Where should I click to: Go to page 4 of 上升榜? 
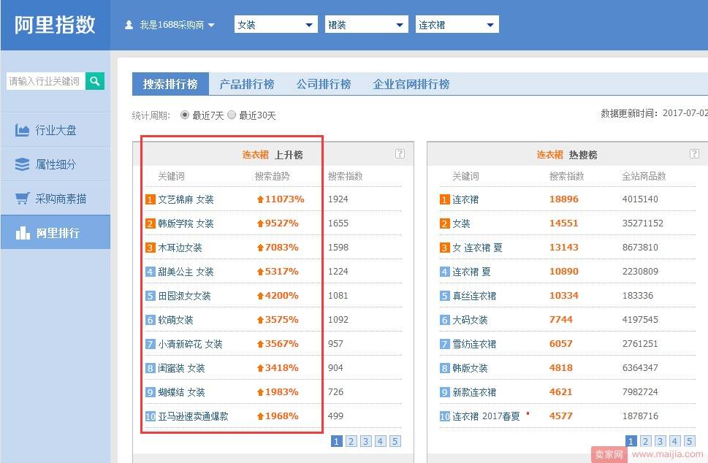(380, 441)
